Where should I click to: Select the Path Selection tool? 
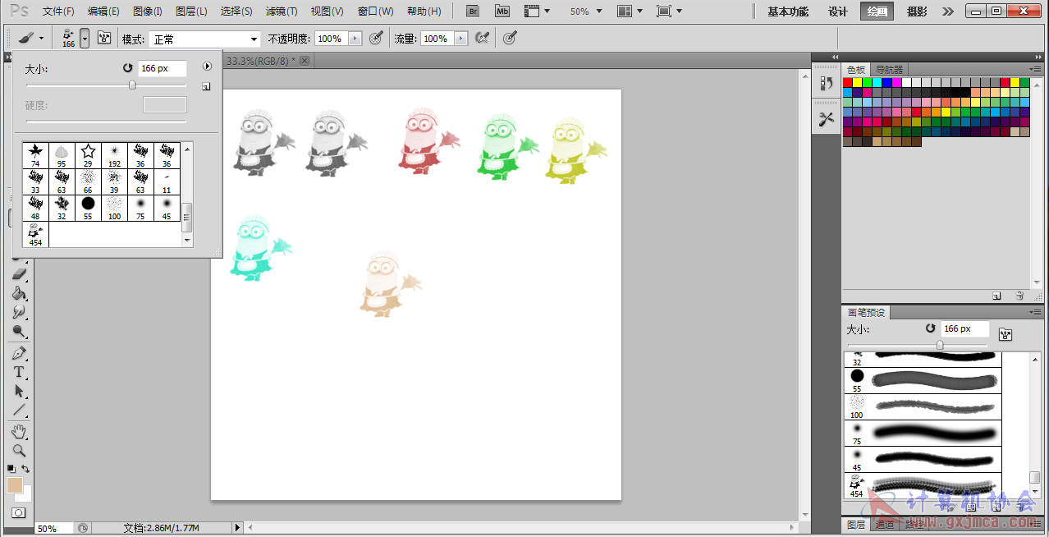click(19, 392)
